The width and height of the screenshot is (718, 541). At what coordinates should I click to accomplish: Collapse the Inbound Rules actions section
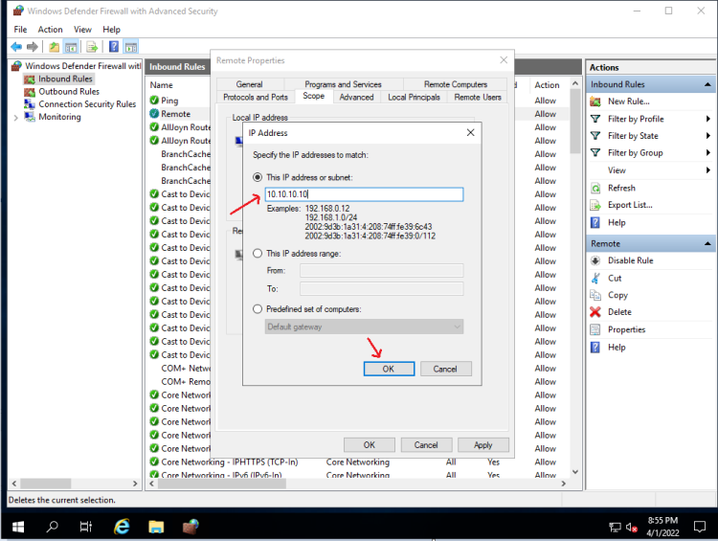click(x=707, y=84)
